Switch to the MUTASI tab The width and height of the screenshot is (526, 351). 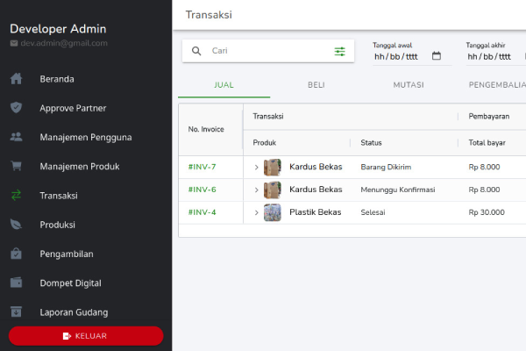409,85
